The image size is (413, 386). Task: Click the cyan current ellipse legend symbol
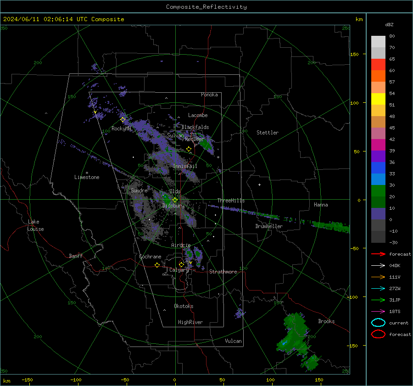[378, 323]
